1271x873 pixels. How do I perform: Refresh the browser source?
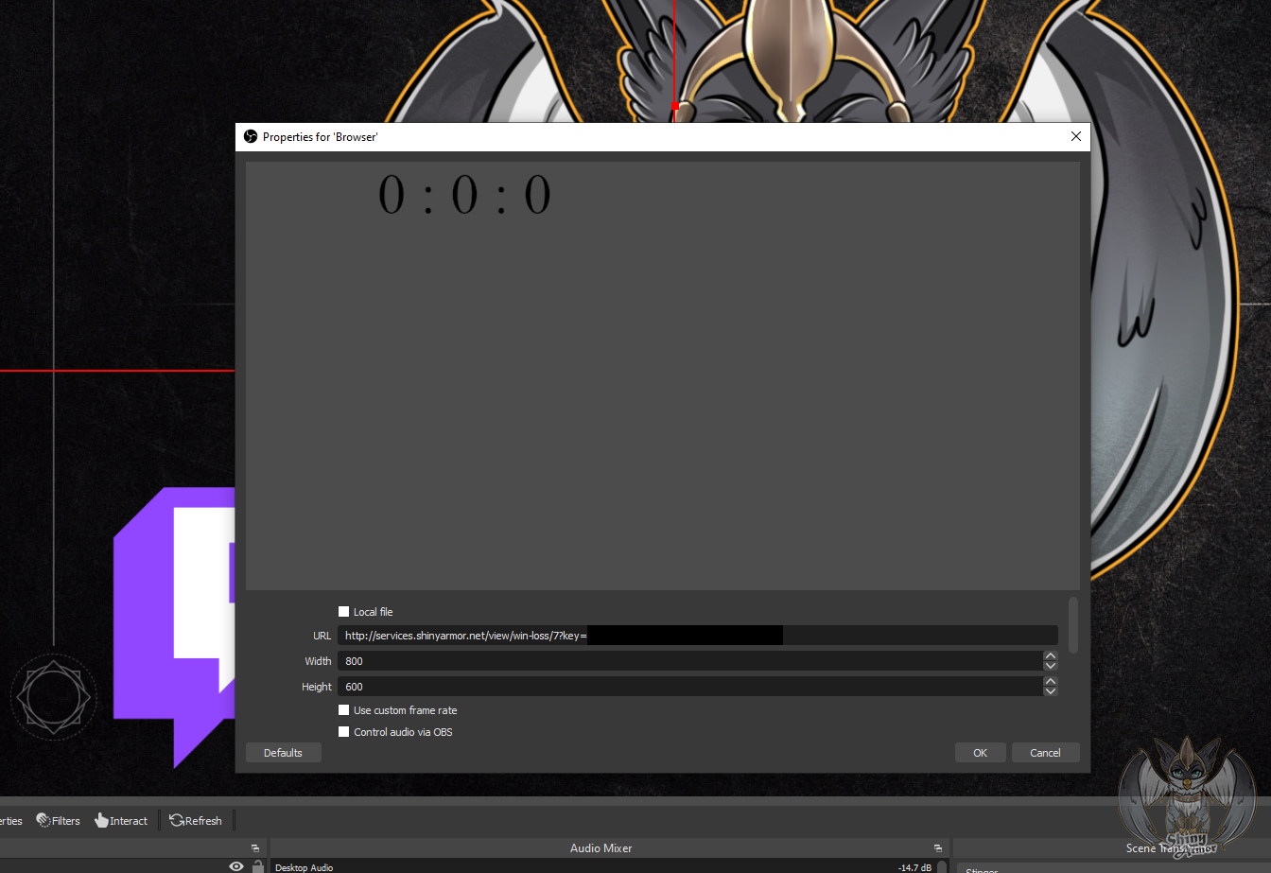196,820
